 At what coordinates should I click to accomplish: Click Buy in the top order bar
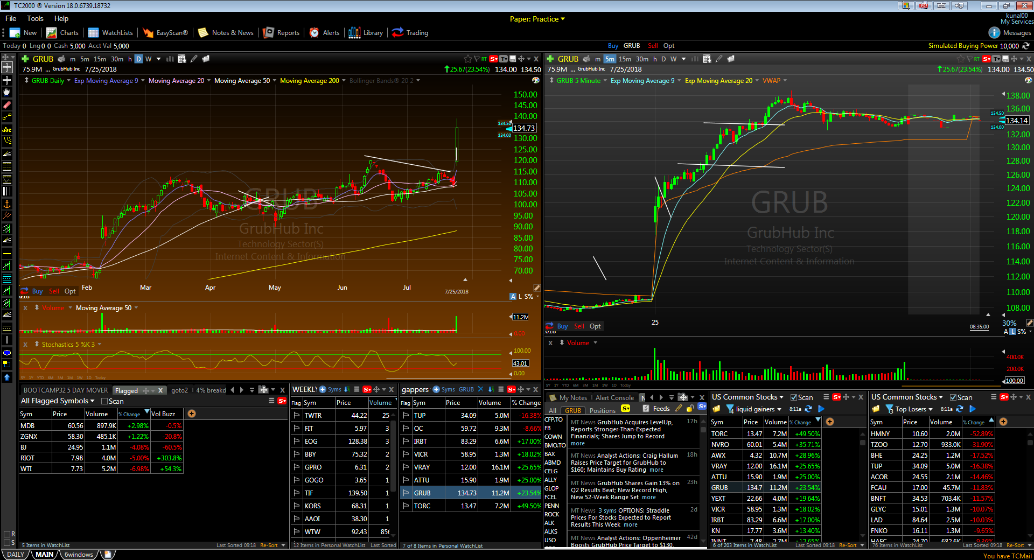(613, 46)
